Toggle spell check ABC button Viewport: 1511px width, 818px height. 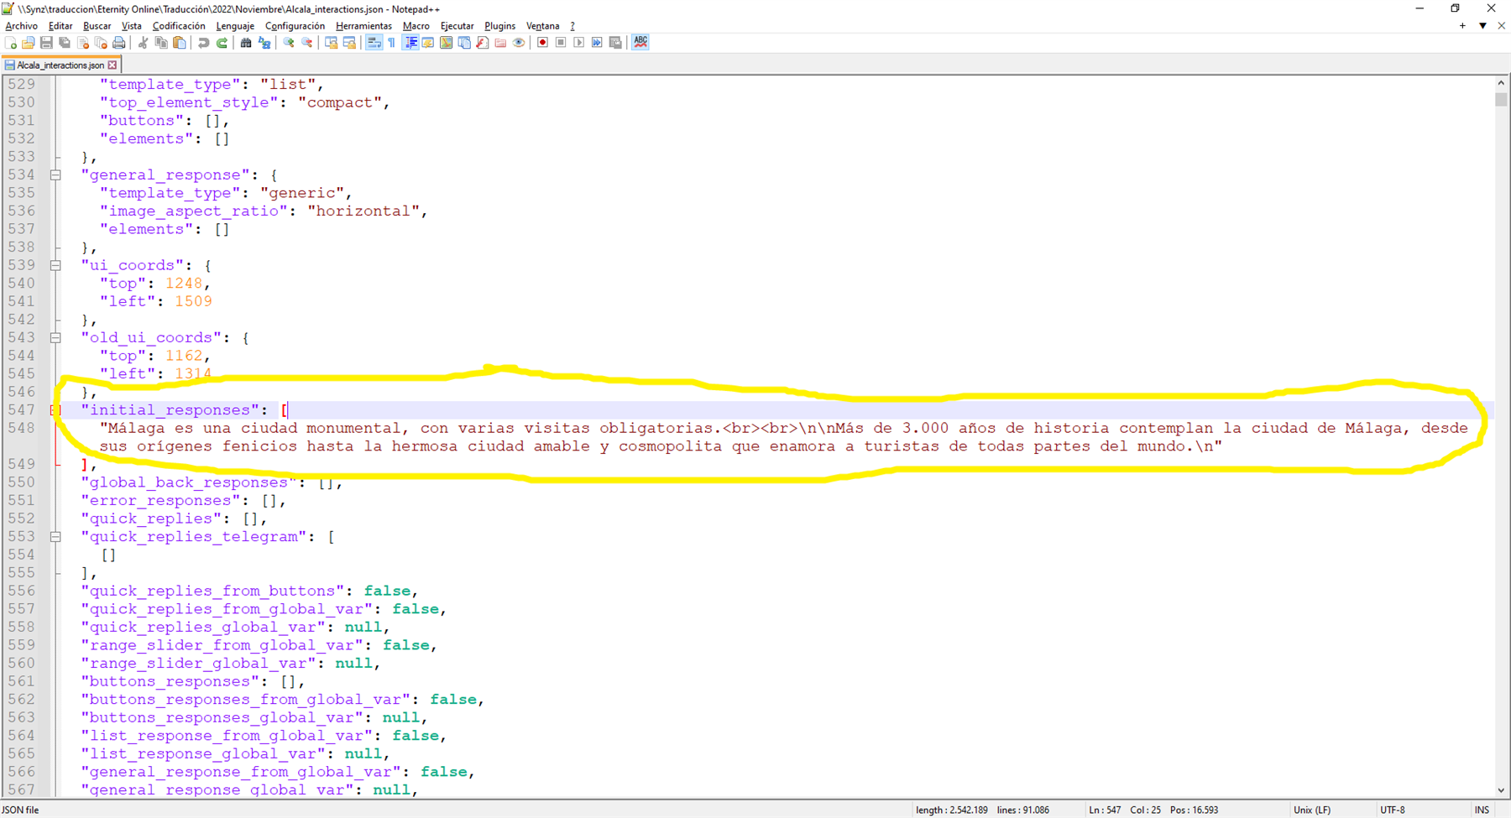coord(640,43)
